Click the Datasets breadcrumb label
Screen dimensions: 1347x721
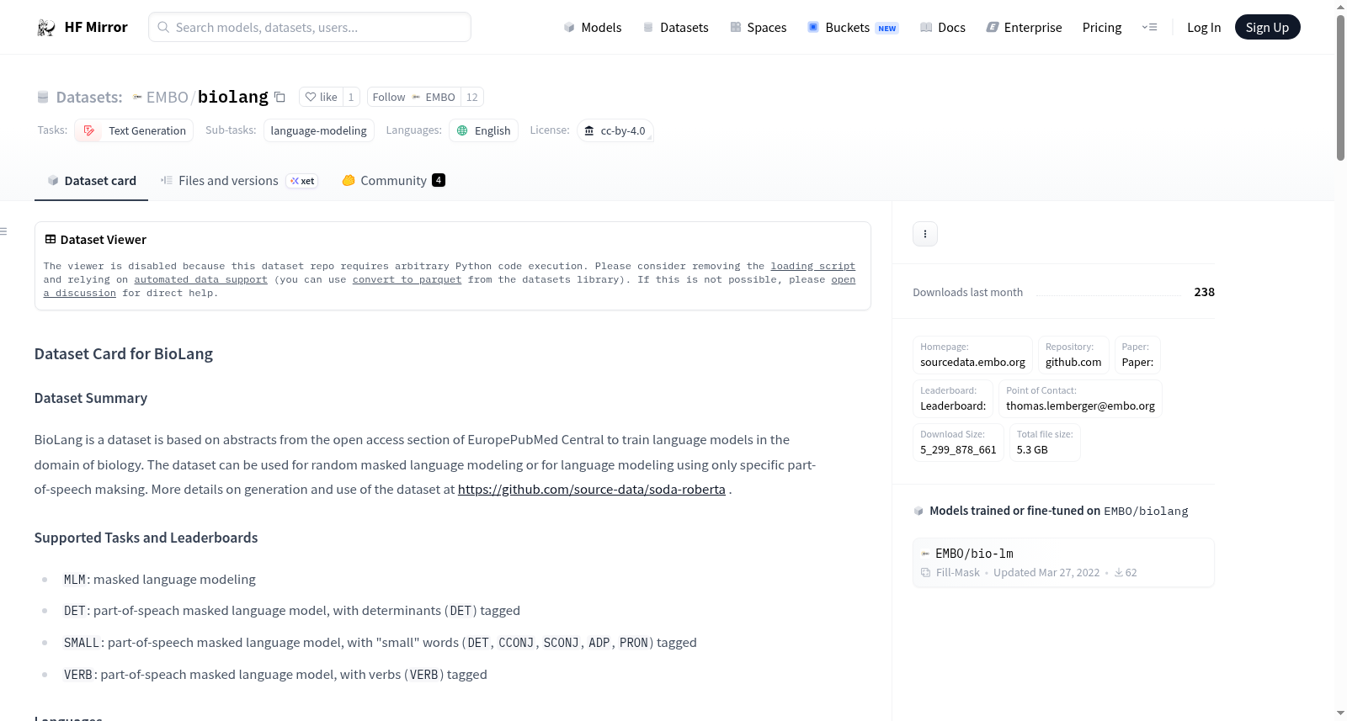tap(89, 98)
